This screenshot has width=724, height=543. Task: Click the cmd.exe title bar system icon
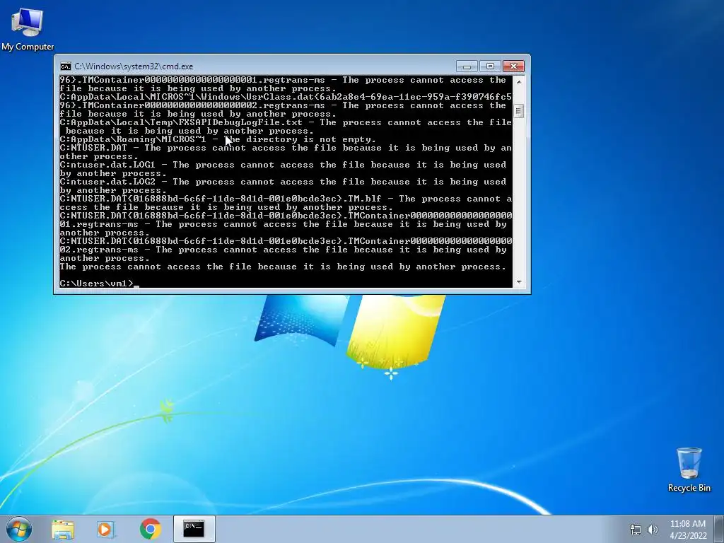66,66
